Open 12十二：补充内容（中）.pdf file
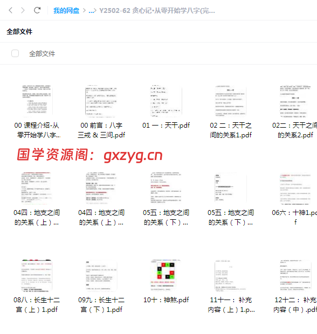 pos(295,275)
